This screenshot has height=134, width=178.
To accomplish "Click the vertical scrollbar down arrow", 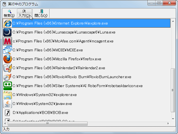I will (173, 119).
